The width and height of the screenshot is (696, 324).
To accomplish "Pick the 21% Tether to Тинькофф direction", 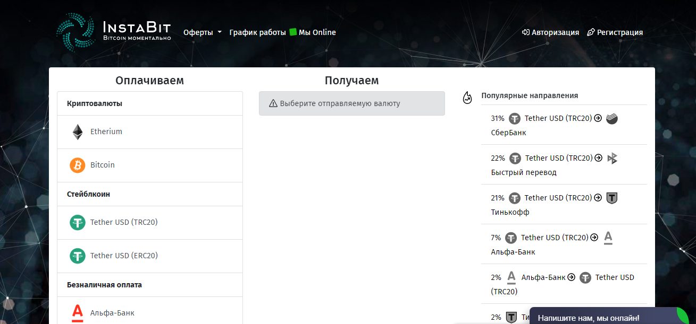I will (564, 205).
